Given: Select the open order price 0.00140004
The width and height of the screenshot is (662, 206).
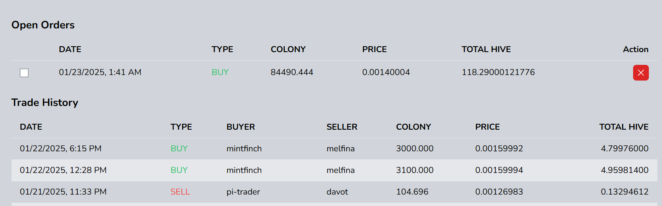Looking at the screenshot, I should 386,72.
